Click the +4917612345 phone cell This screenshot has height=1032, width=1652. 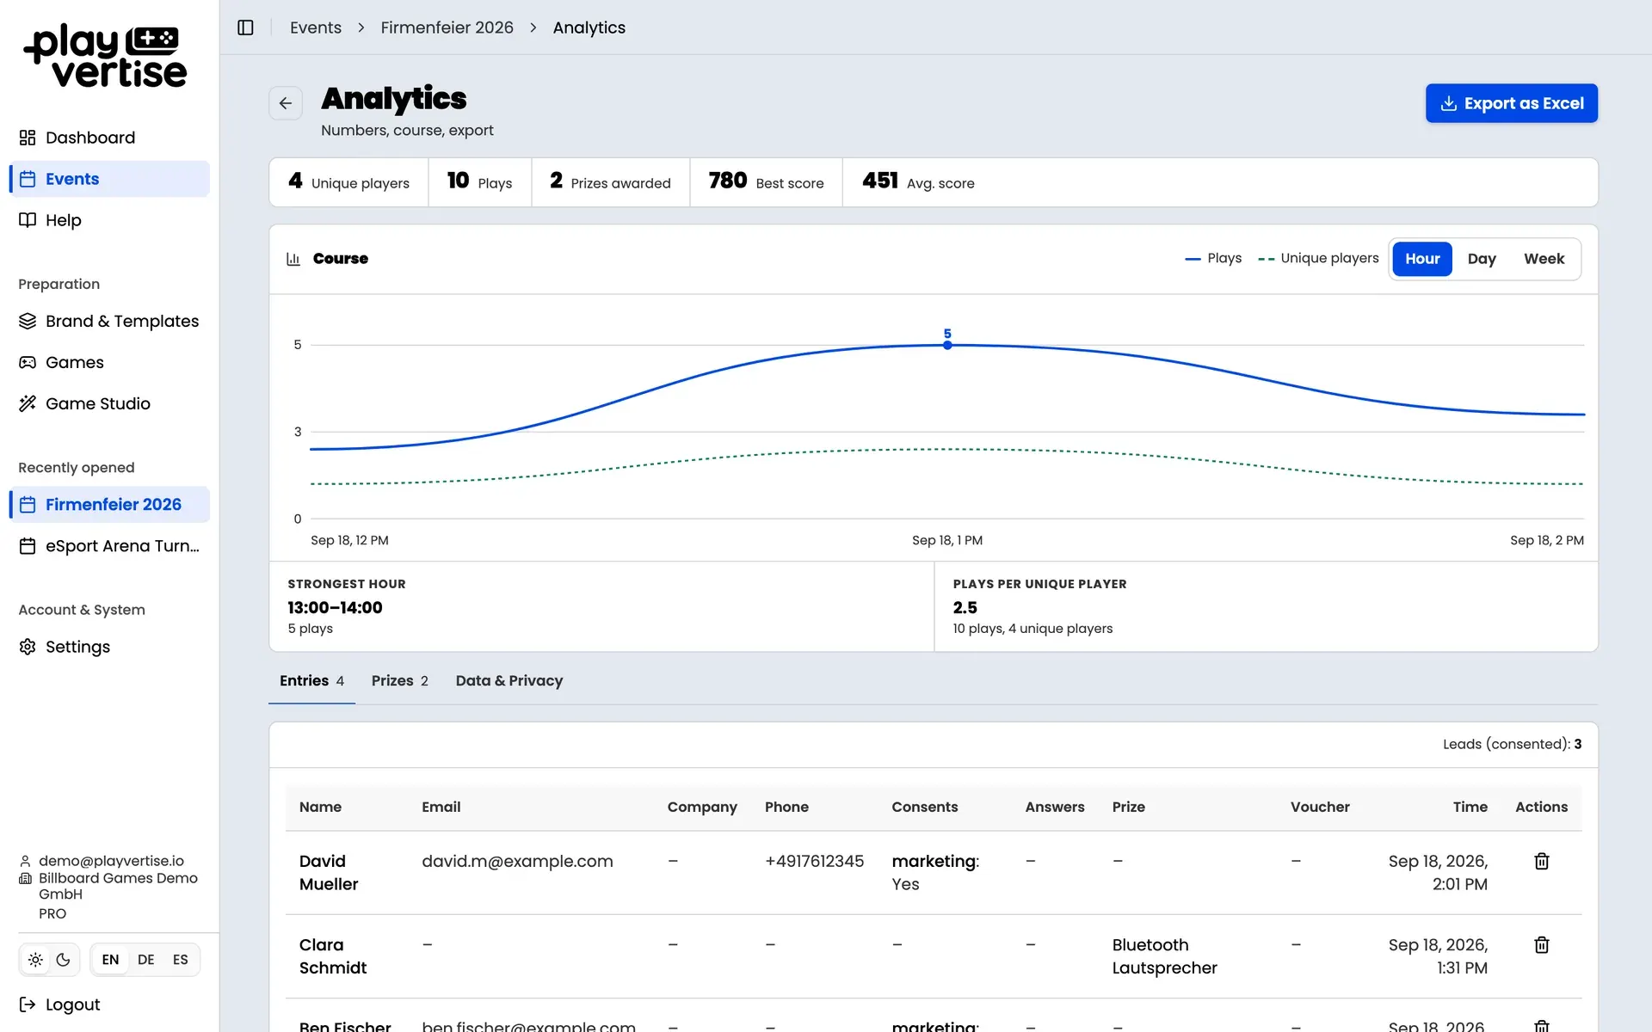[x=814, y=861]
